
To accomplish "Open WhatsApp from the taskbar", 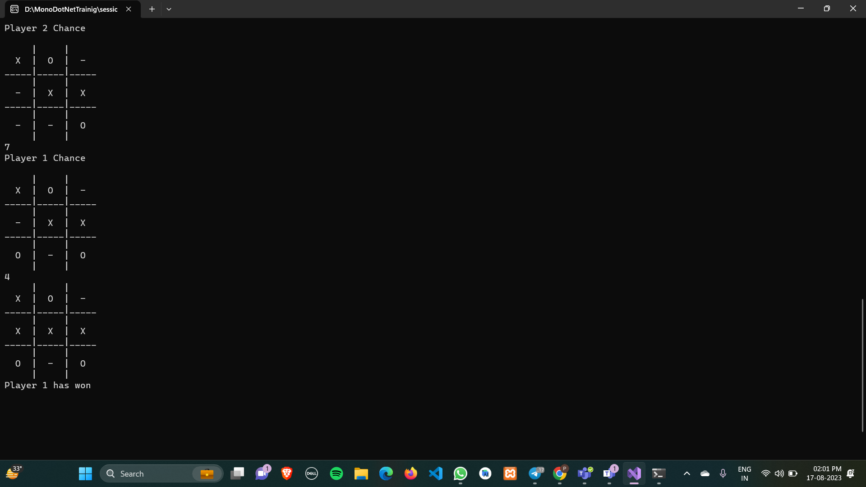I will 461,473.
